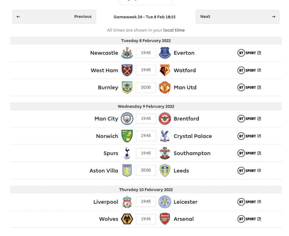Open BT Sport link for Burnley match
This screenshot has width=289, height=236.
[249, 87]
